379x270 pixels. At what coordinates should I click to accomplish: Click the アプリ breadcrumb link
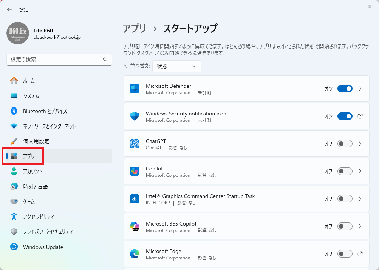click(135, 28)
